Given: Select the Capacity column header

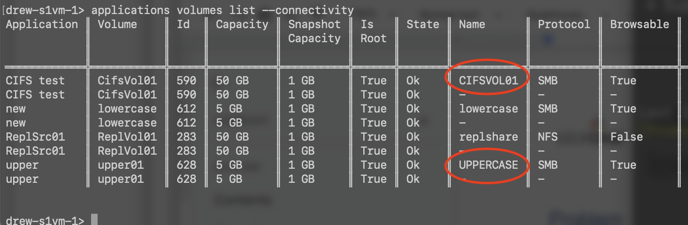Looking at the screenshot, I should point(242,25).
